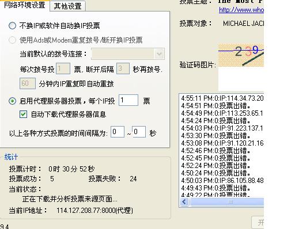
Task: Select log entry 4:50:24 PM 投票出错
Action: (215, 173)
